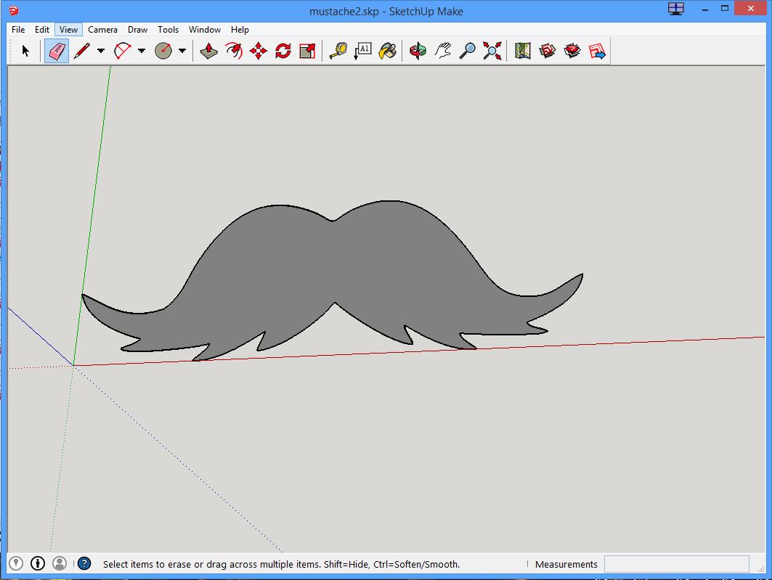The width and height of the screenshot is (772, 580).
Task: Click the geo-location status icon
Action: point(16,563)
